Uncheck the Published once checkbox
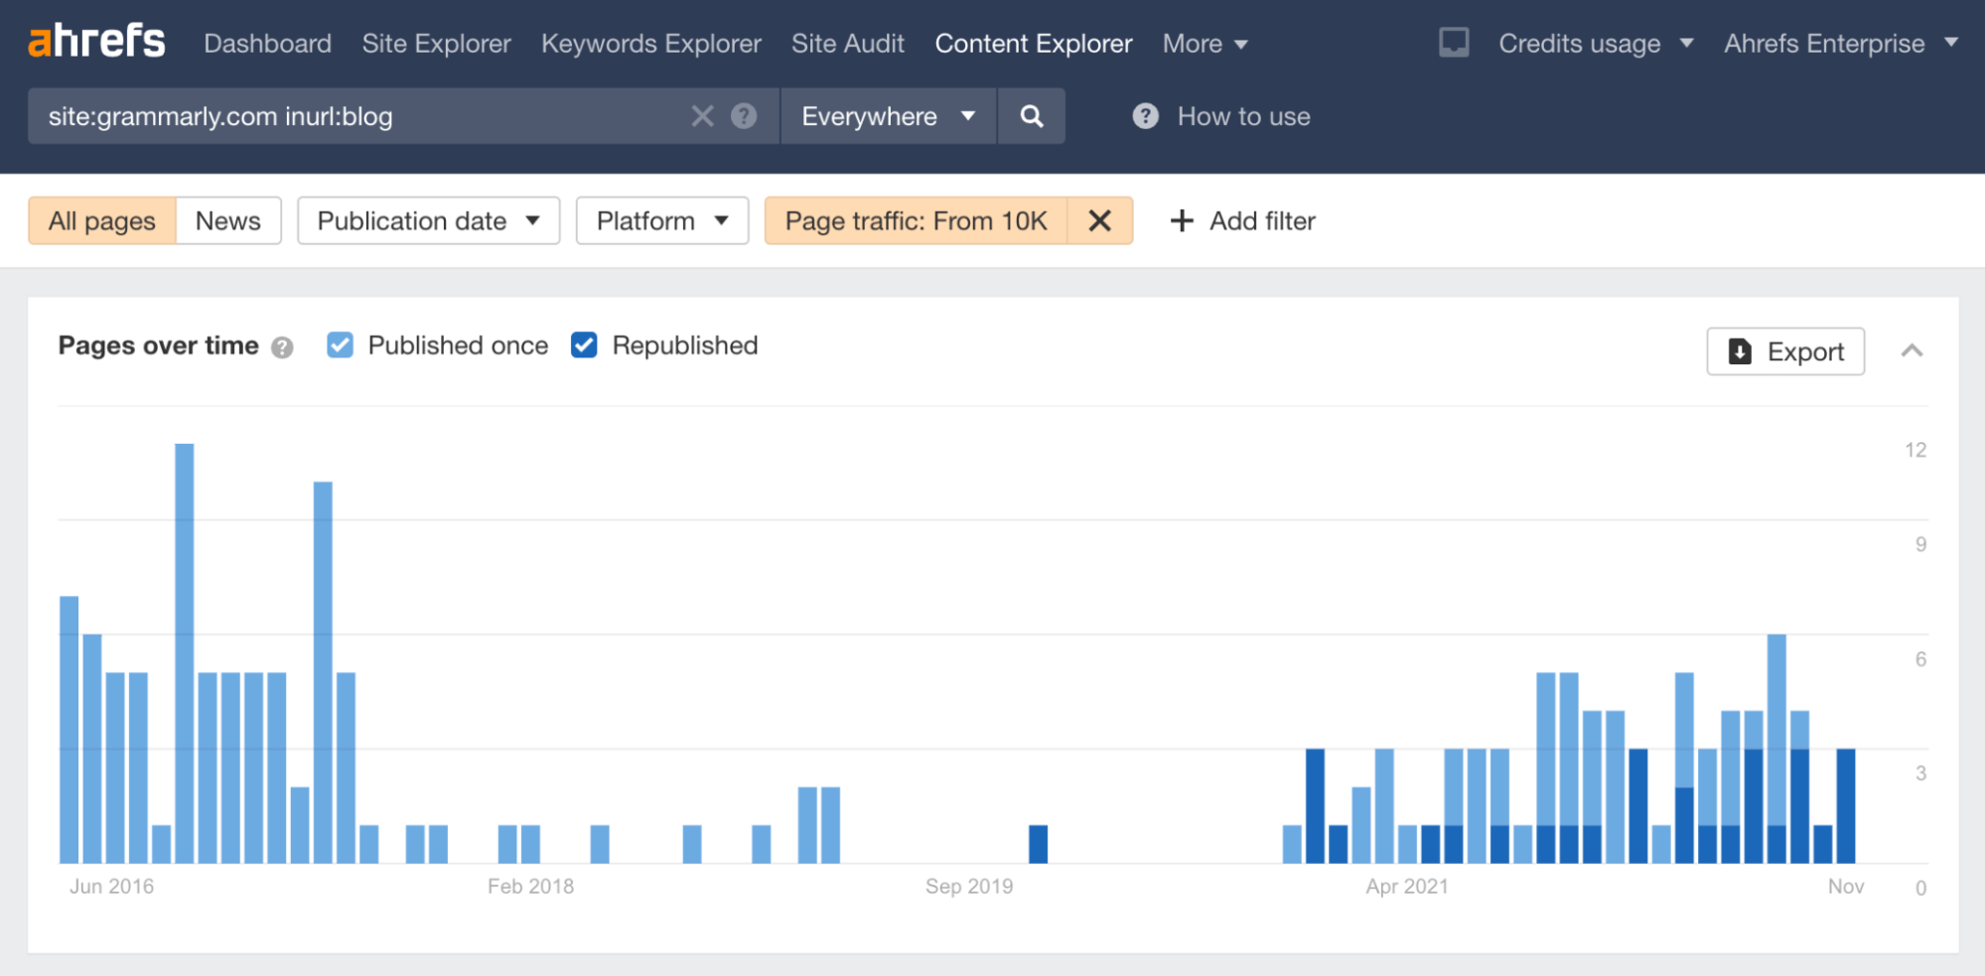Image resolution: width=1985 pixels, height=976 pixels. [x=340, y=345]
